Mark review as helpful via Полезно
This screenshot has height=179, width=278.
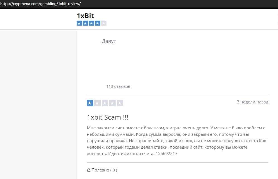100,170
